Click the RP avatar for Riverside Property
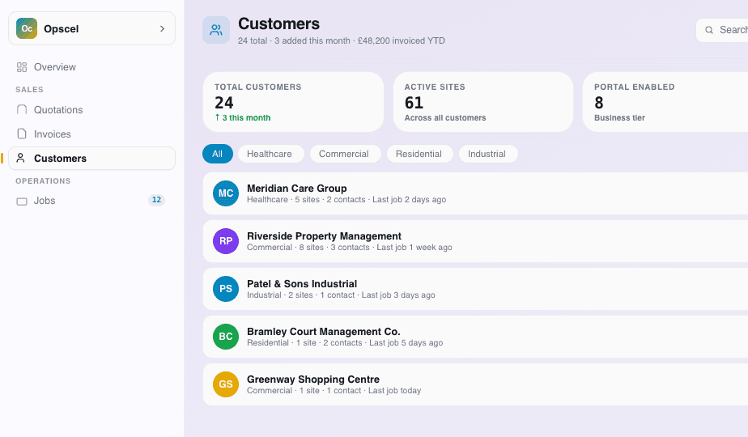The width and height of the screenshot is (748, 437). [x=226, y=241]
